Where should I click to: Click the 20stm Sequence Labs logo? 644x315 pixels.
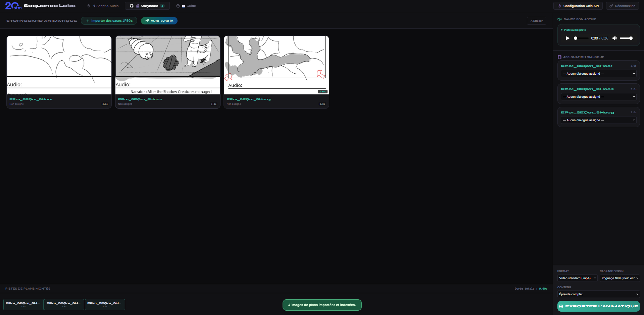pos(40,6)
